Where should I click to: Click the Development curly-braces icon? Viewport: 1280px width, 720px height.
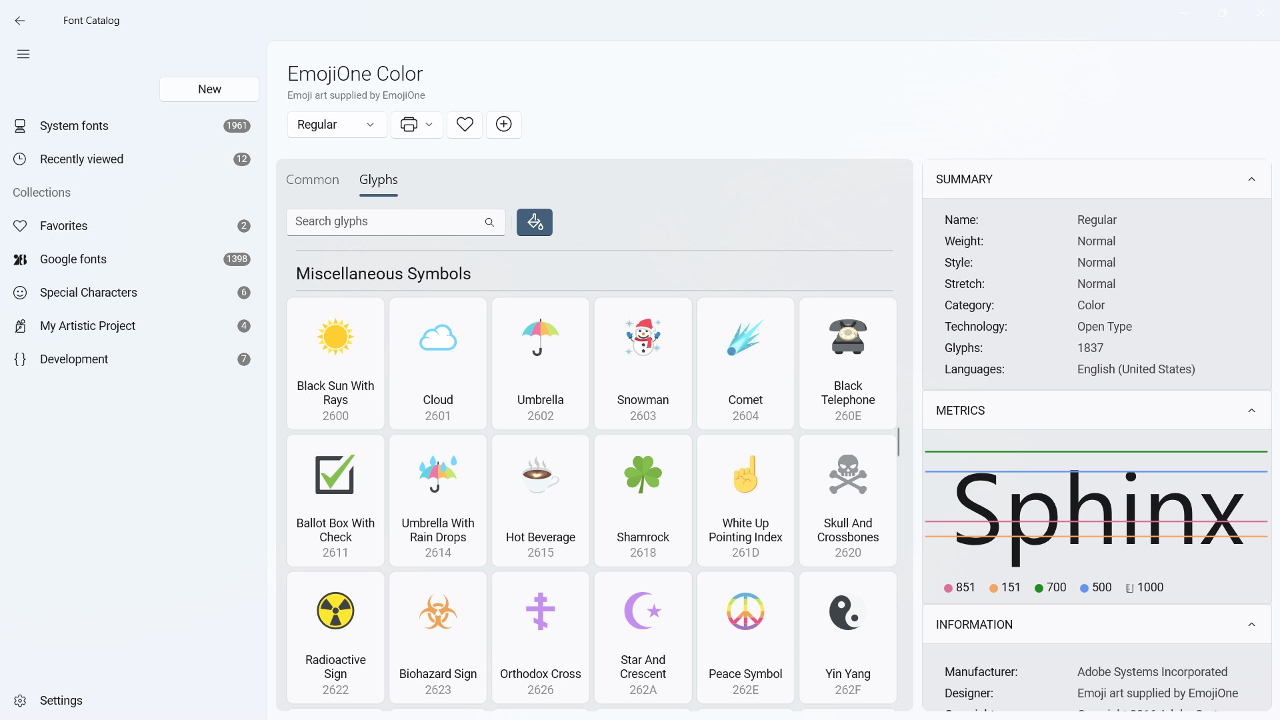[20, 359]
